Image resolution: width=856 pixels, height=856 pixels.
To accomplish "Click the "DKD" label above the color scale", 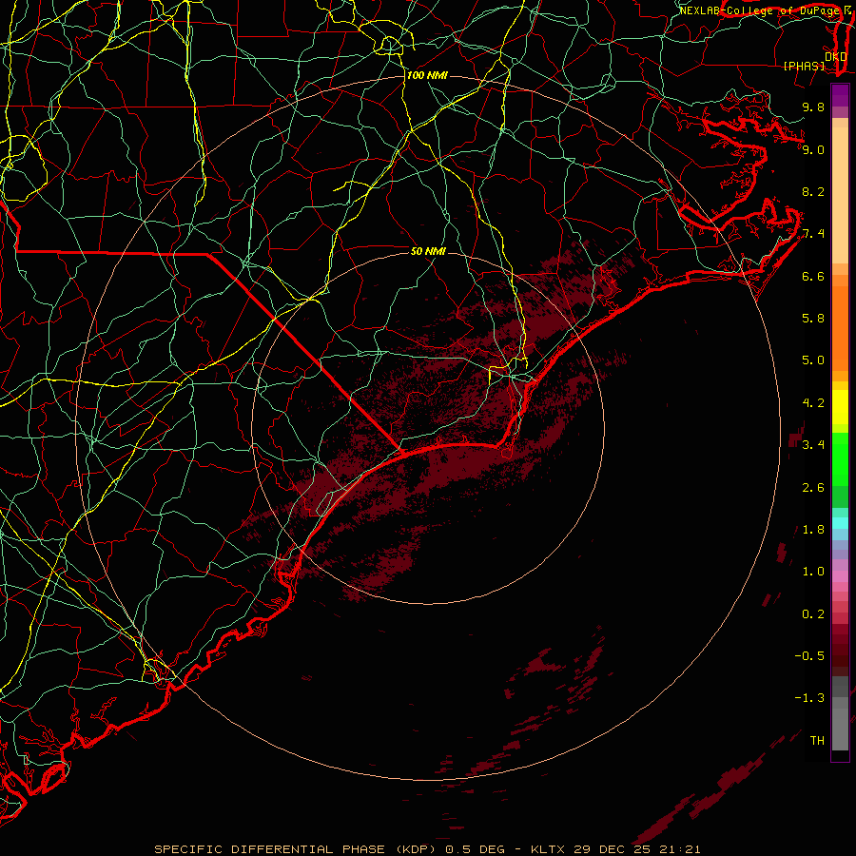I will click(x=836, y=57).
